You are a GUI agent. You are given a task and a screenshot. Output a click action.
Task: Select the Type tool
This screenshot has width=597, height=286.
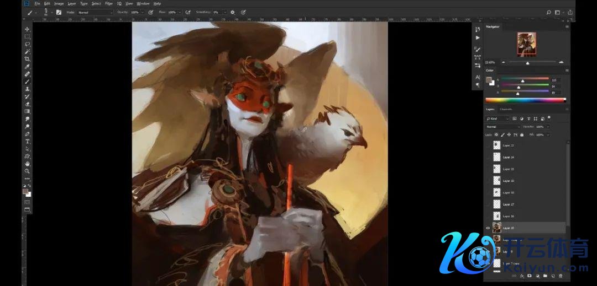click(x=27, y=141)
